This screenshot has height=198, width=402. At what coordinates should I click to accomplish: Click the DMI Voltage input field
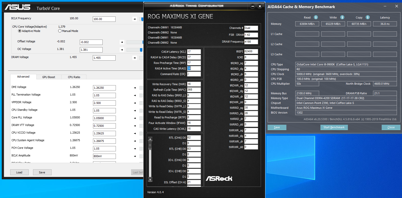click(104, 88)
